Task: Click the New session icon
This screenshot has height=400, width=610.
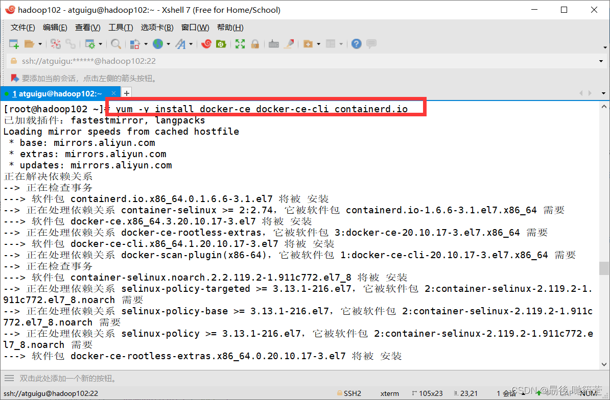Action: [14, 44]
